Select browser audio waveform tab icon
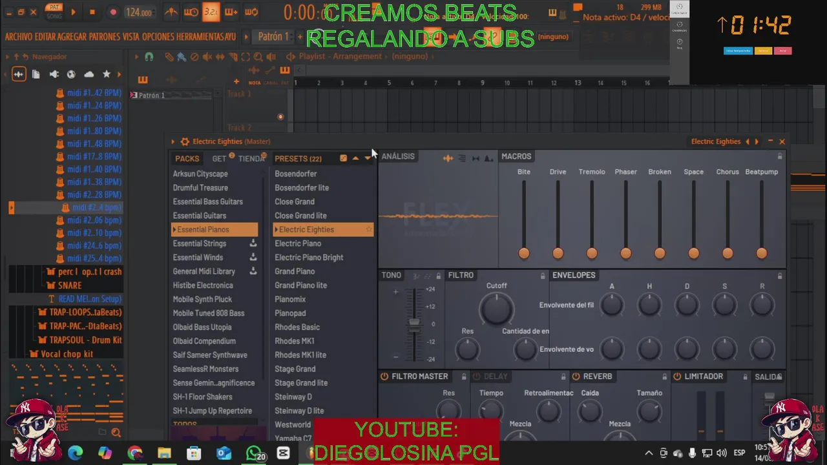The image size is (827, 465). click(x=18, y=74)
